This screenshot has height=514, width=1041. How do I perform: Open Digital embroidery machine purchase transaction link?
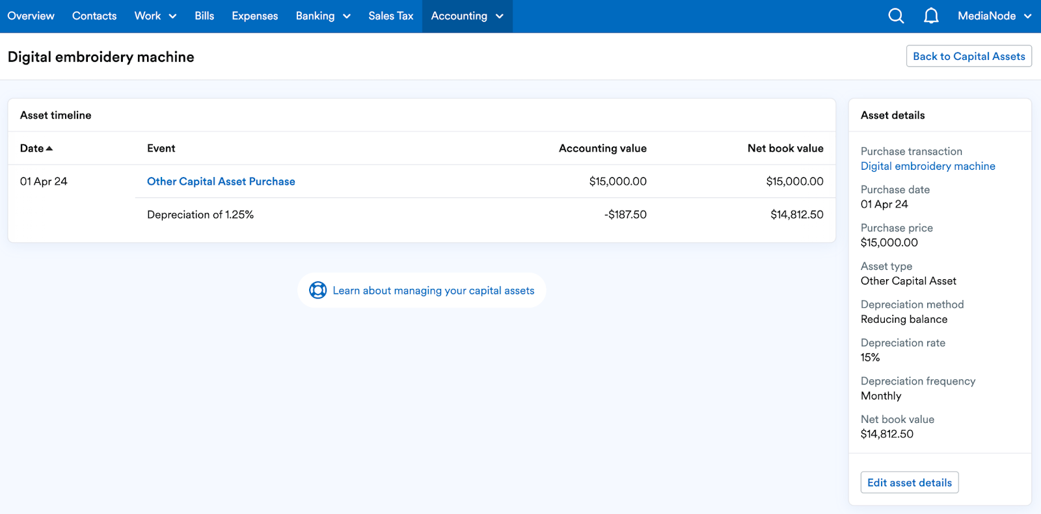pos(928,166)
